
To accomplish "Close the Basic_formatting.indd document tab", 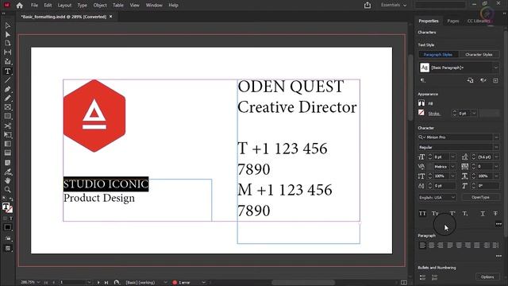I will pyautogui.click(x=111, y=17).
